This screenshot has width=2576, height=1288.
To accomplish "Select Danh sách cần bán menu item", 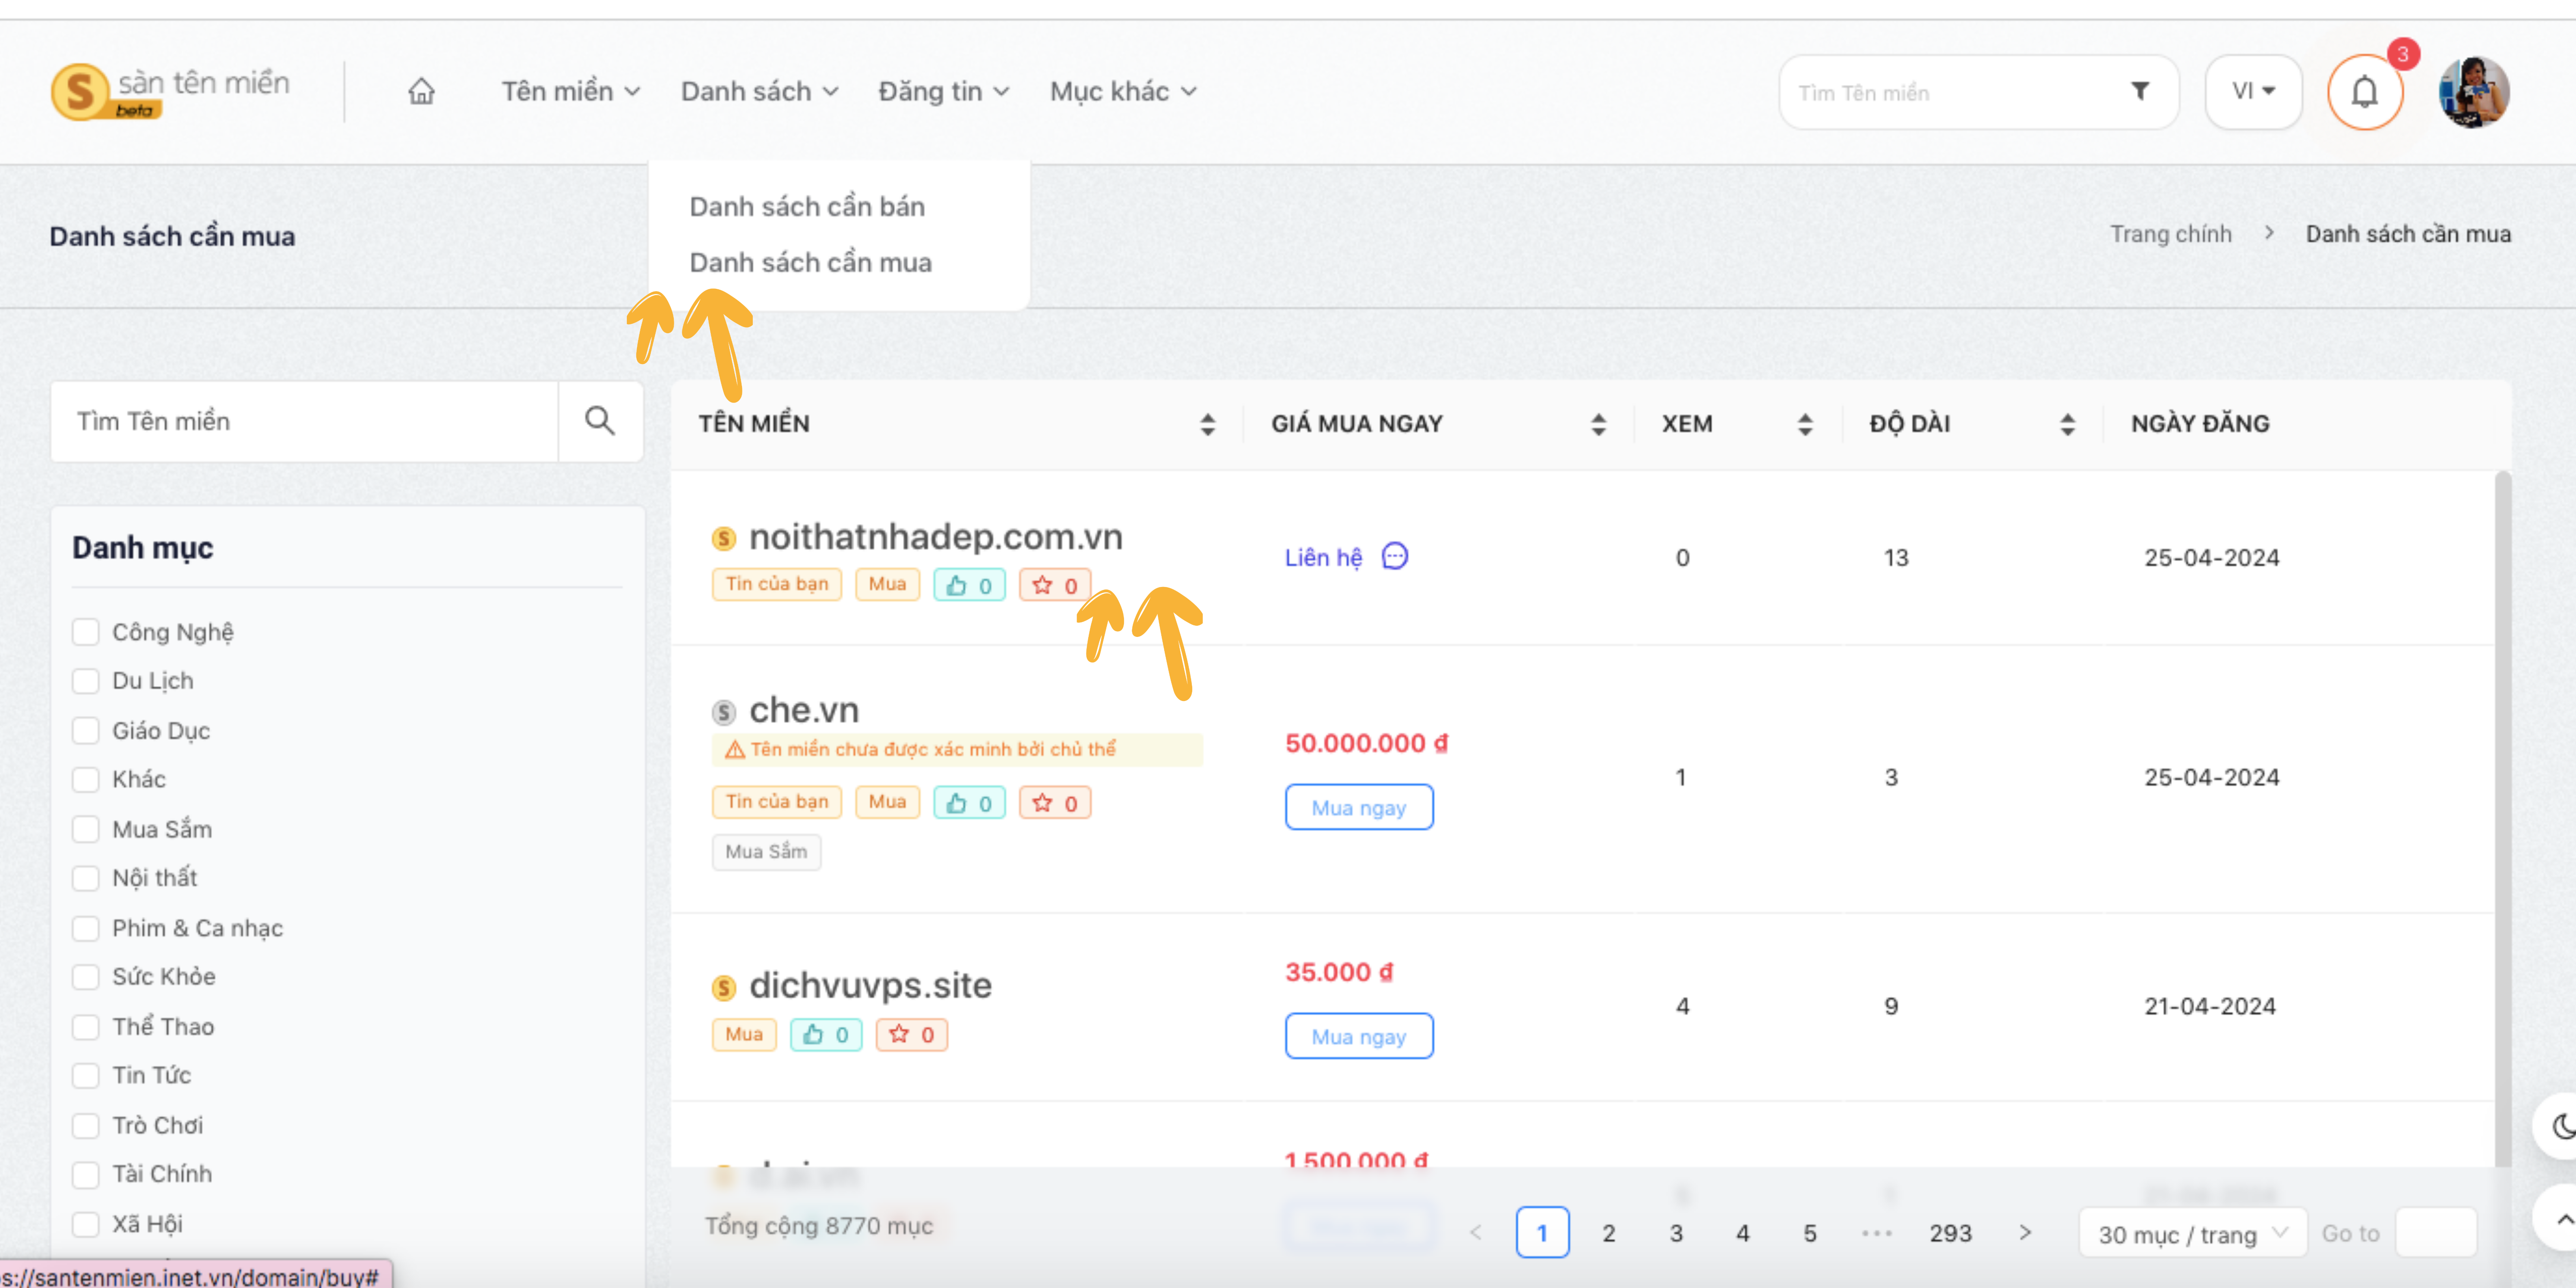I will point(807,206).
